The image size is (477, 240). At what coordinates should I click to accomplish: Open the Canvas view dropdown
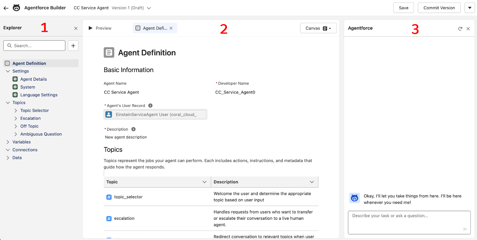[x=318, y=28]
